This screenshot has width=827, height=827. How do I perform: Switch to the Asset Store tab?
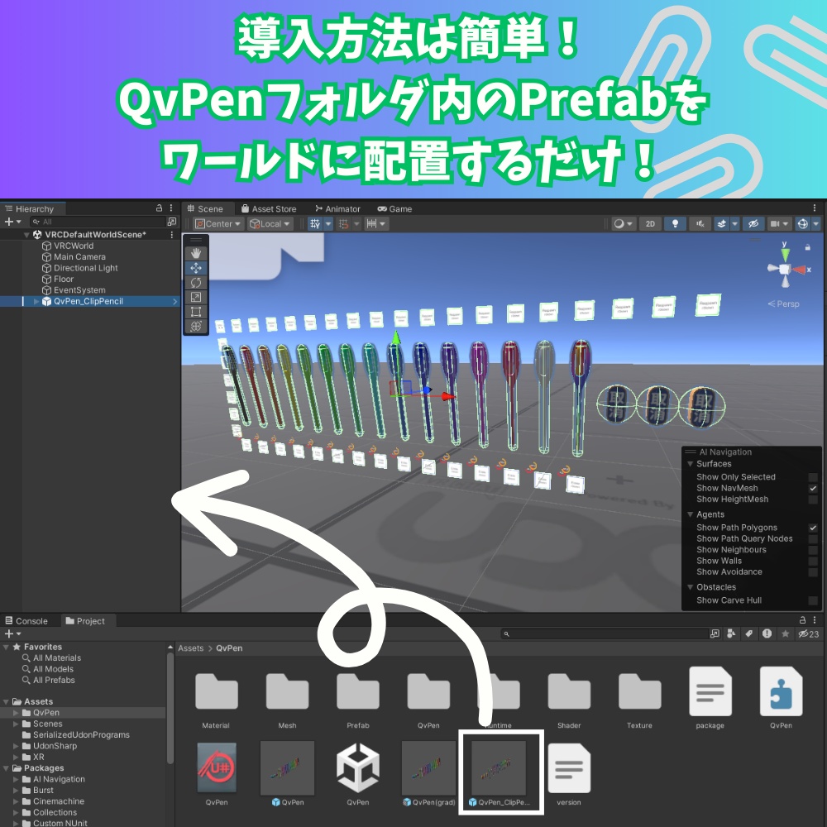point(269,208)
